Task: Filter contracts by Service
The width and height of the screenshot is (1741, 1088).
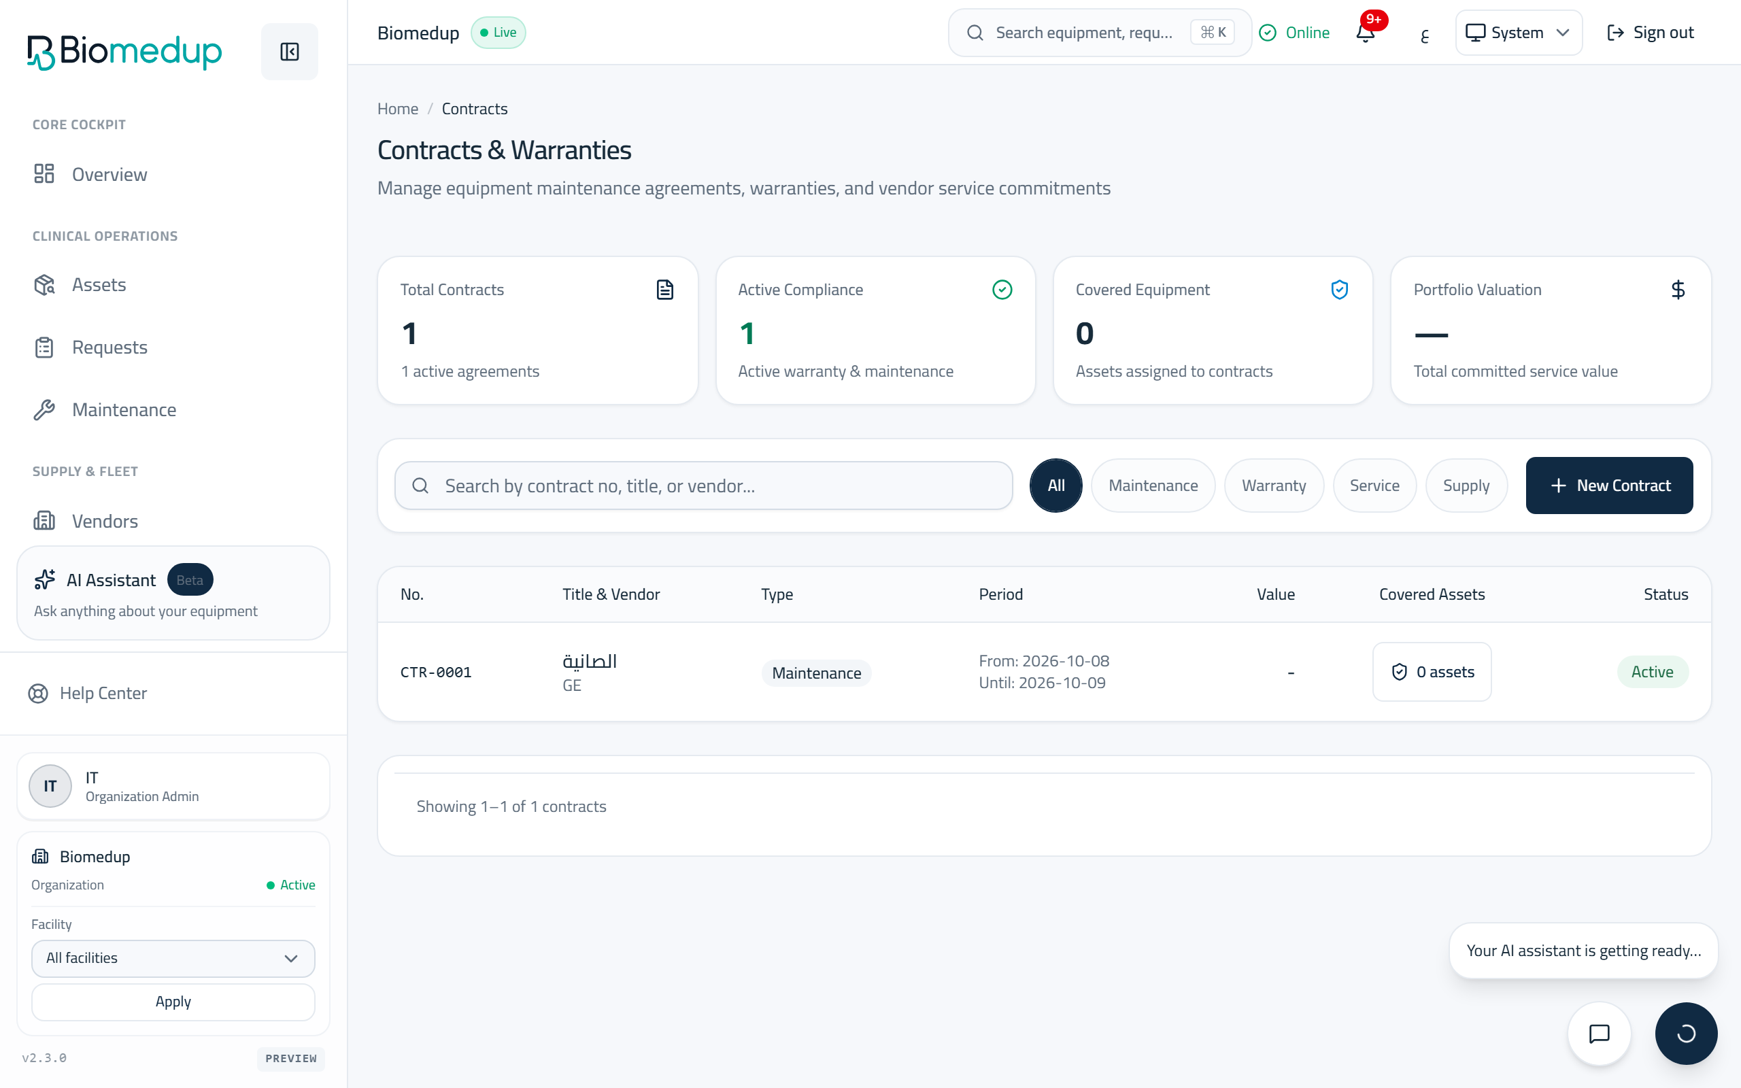Action: tap(1374, 486)
